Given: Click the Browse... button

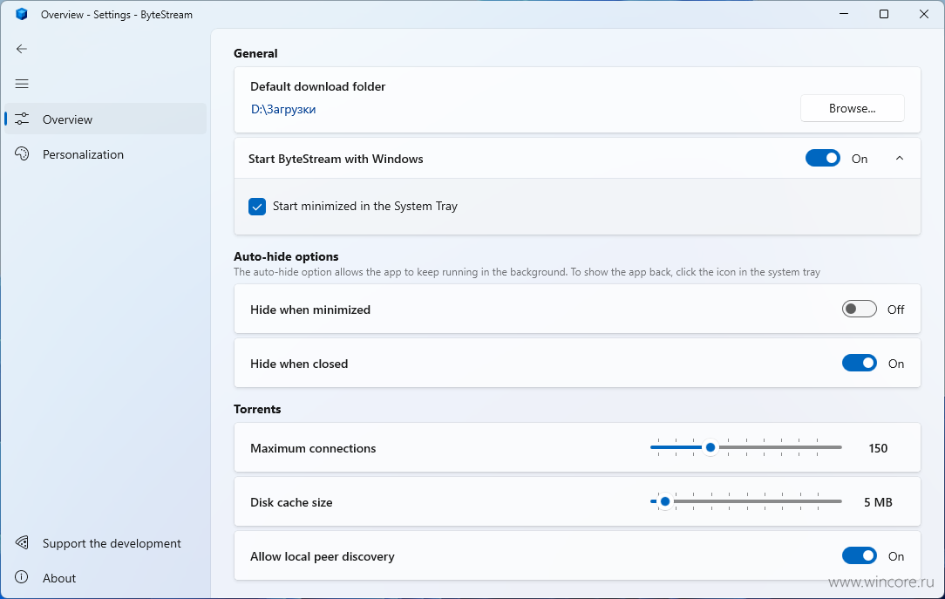Looking at the screenshot, I should point(853,108).
